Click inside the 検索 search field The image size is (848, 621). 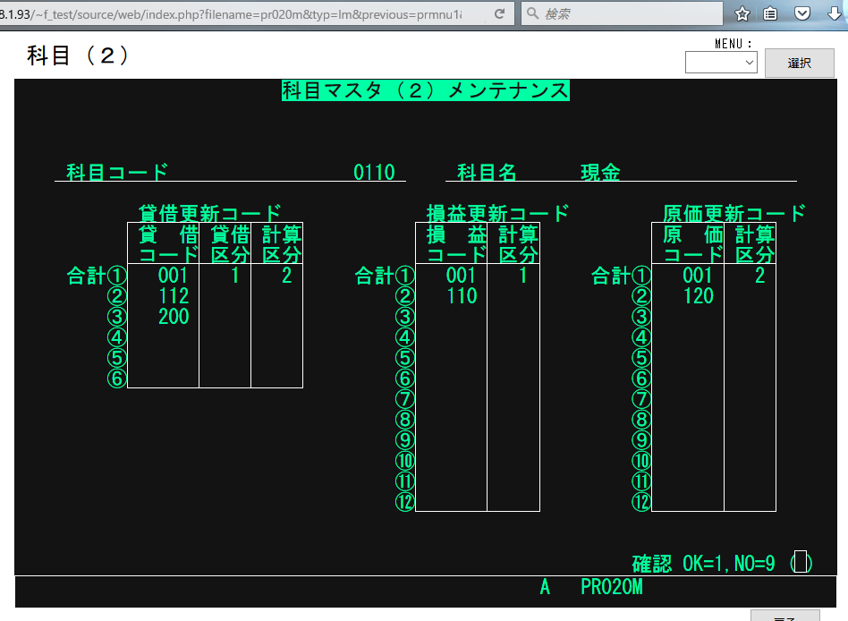[626, 13]
